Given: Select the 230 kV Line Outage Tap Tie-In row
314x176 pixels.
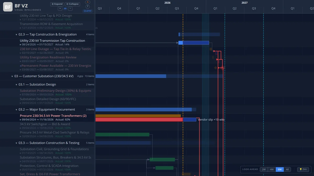Looking at the screenshot, I should tap(48, 51).
